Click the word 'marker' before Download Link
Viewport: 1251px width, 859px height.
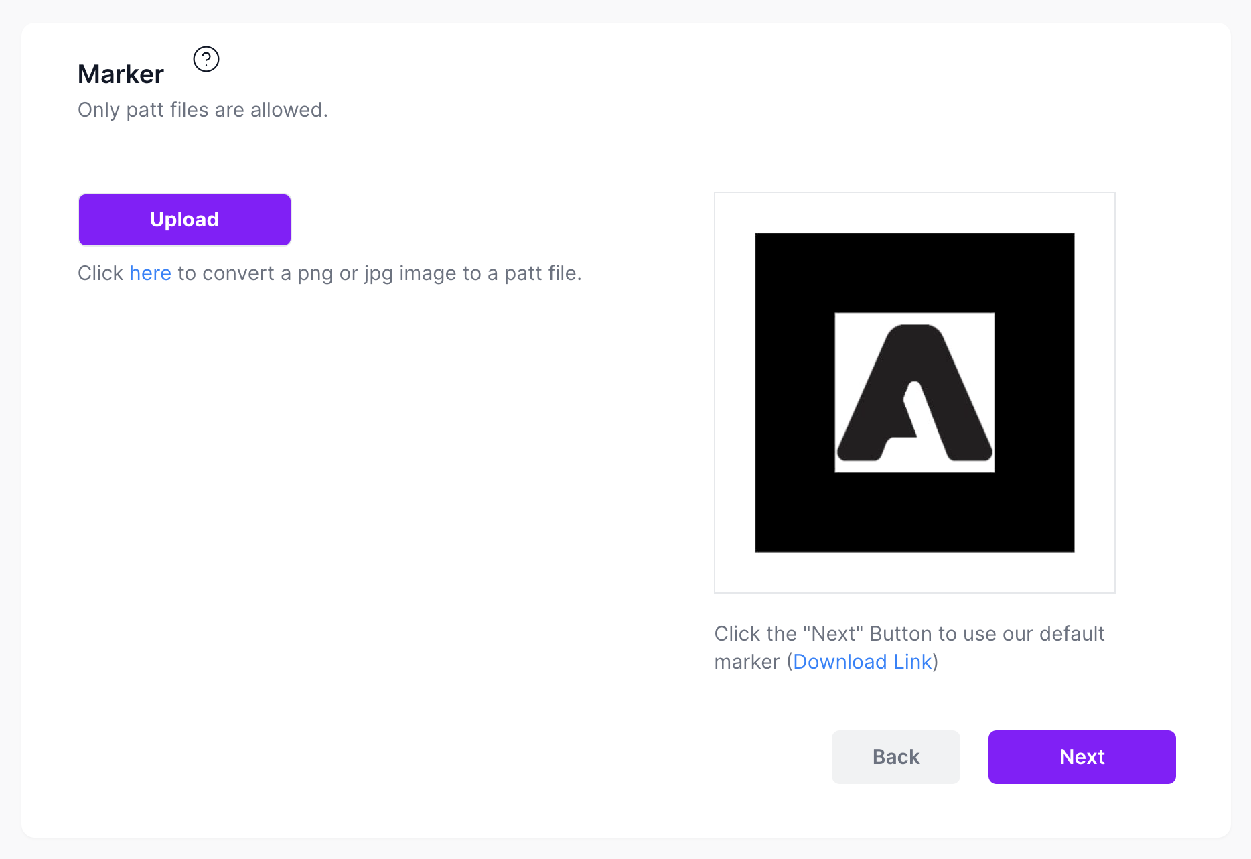(747, 662)
